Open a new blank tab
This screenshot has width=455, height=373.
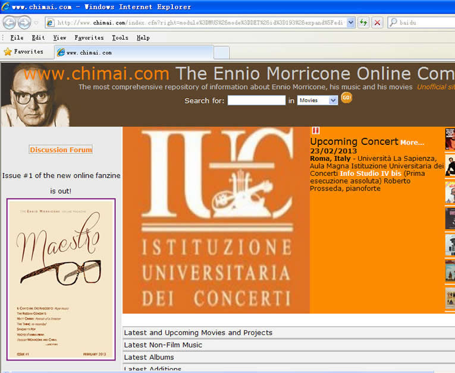[x=221, y=53]
